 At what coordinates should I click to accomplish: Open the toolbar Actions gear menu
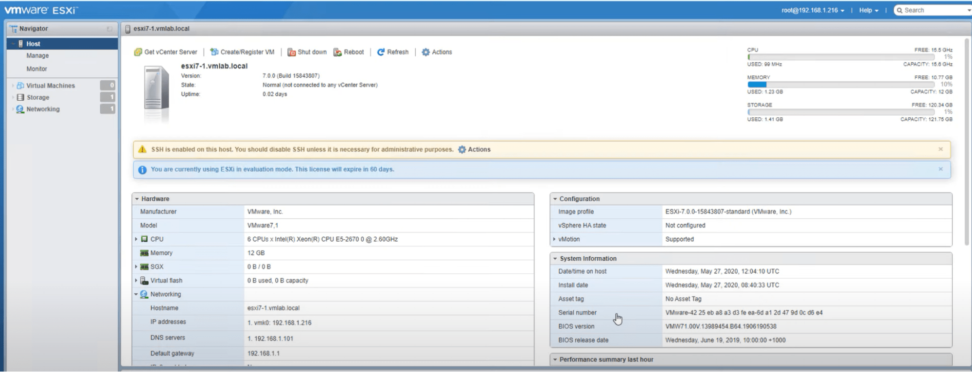437,52
